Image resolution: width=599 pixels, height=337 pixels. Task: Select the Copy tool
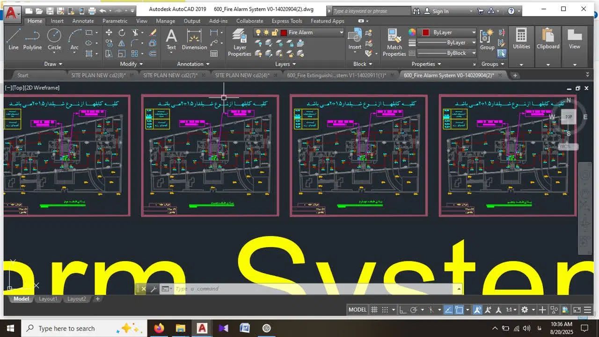click(109, 43)
